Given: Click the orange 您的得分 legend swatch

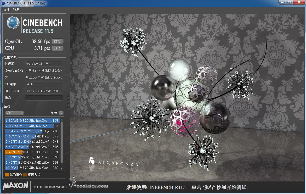Looking at the screenshot, I should click(7, 175).
